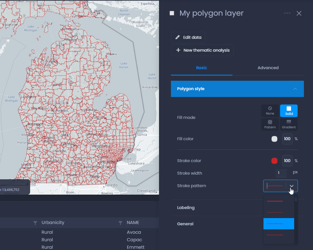This screenshot has width=313, height=250.
Task: Click the polygon layer symbol icon beside title
Action: click(x=172, y=13)
